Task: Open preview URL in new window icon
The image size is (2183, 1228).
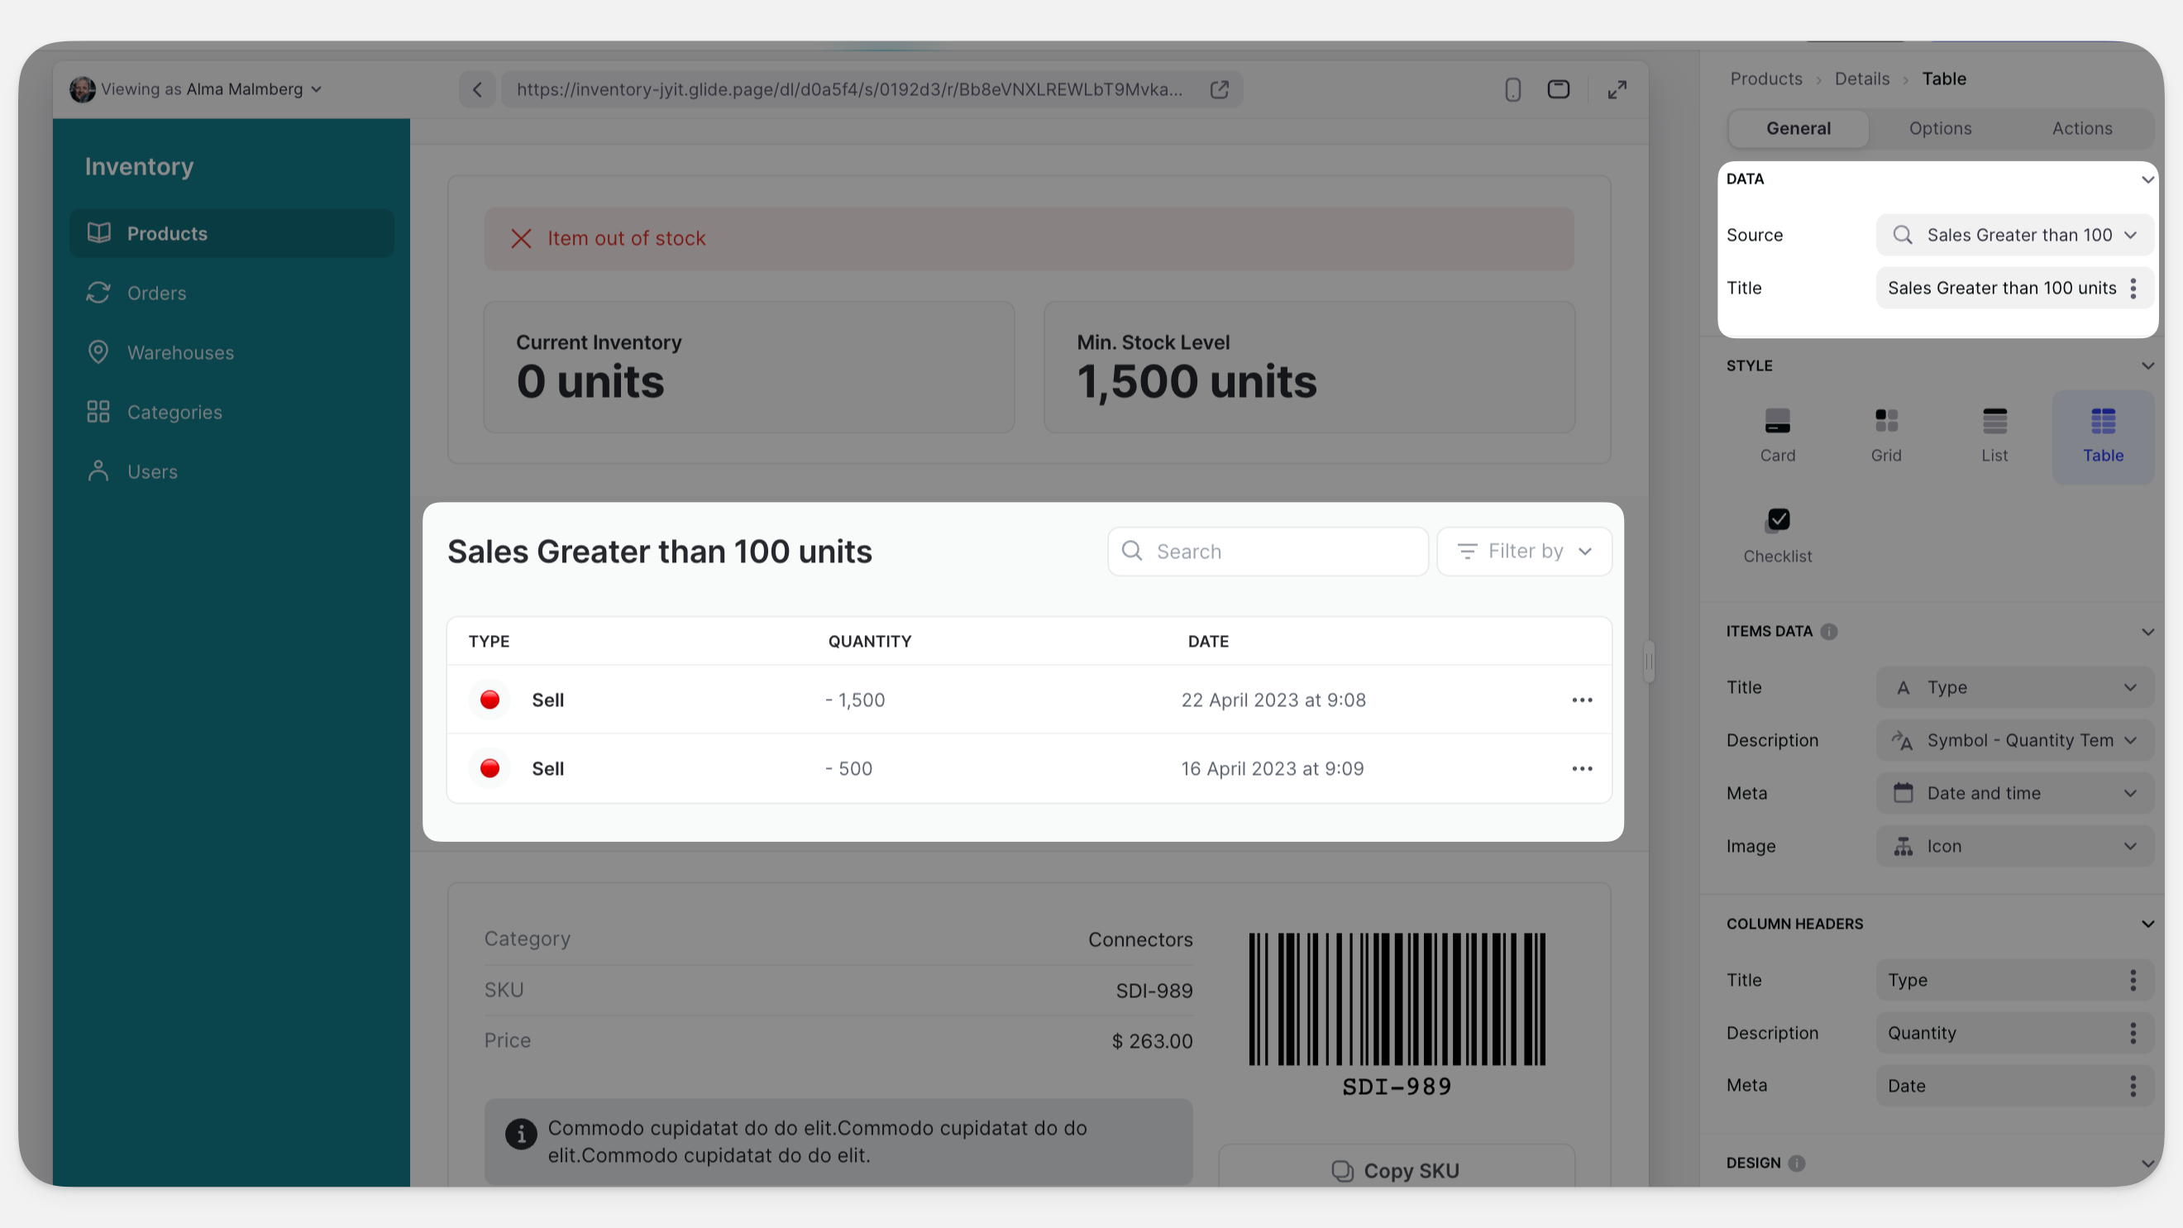Action: pos(1219,89)
